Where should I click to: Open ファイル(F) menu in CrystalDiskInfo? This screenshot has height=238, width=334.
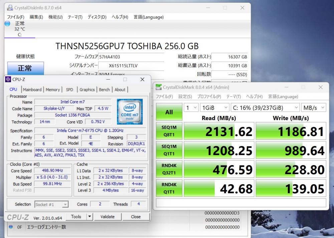[x=16, y=17]
